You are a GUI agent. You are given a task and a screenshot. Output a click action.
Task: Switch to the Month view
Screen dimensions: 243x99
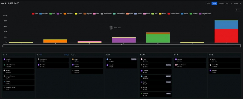(x=208, y=3)
